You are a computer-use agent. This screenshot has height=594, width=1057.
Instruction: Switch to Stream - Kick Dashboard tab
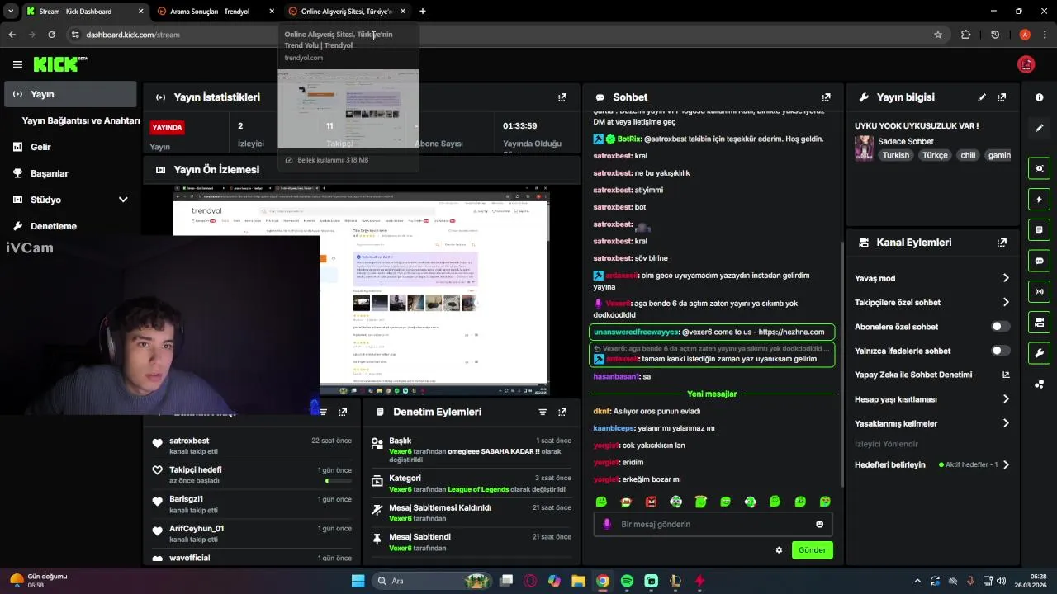pyautogui.click(x=84, y=12)
